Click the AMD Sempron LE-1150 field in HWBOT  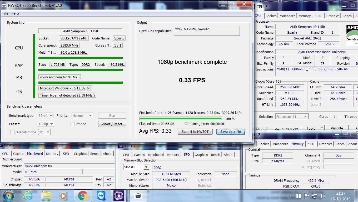[80, 31]
